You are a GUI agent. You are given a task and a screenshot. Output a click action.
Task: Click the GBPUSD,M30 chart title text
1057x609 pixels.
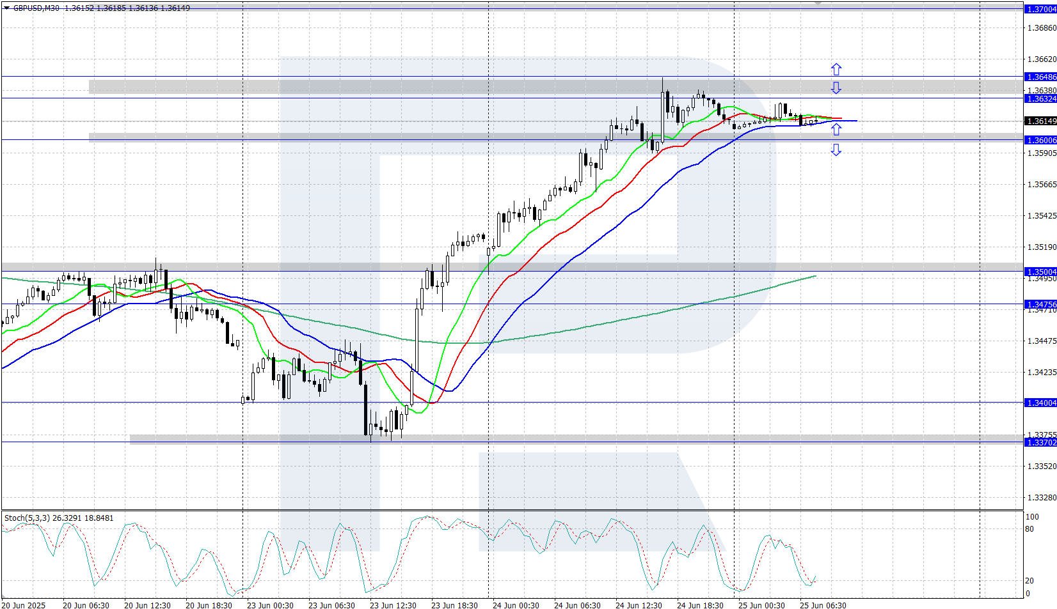pyautogui.click(x=36, y=8)
